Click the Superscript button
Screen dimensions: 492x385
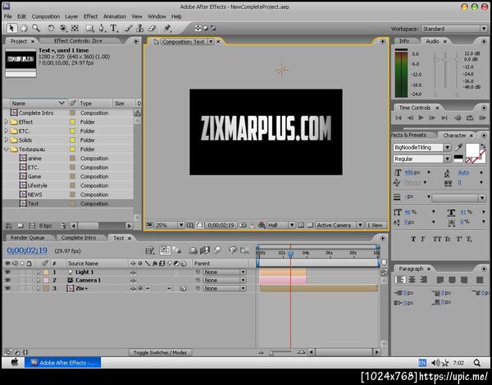(459, 239)
